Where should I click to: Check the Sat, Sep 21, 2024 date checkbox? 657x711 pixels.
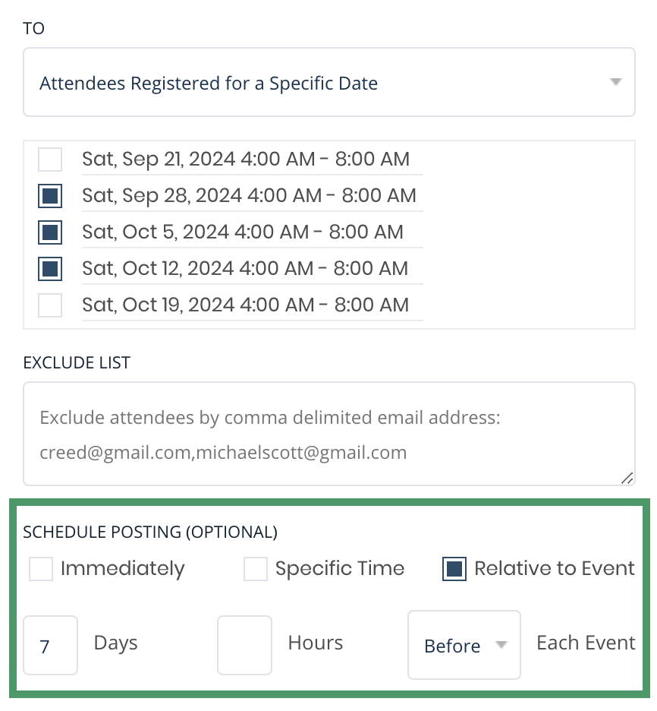[50, 160]
